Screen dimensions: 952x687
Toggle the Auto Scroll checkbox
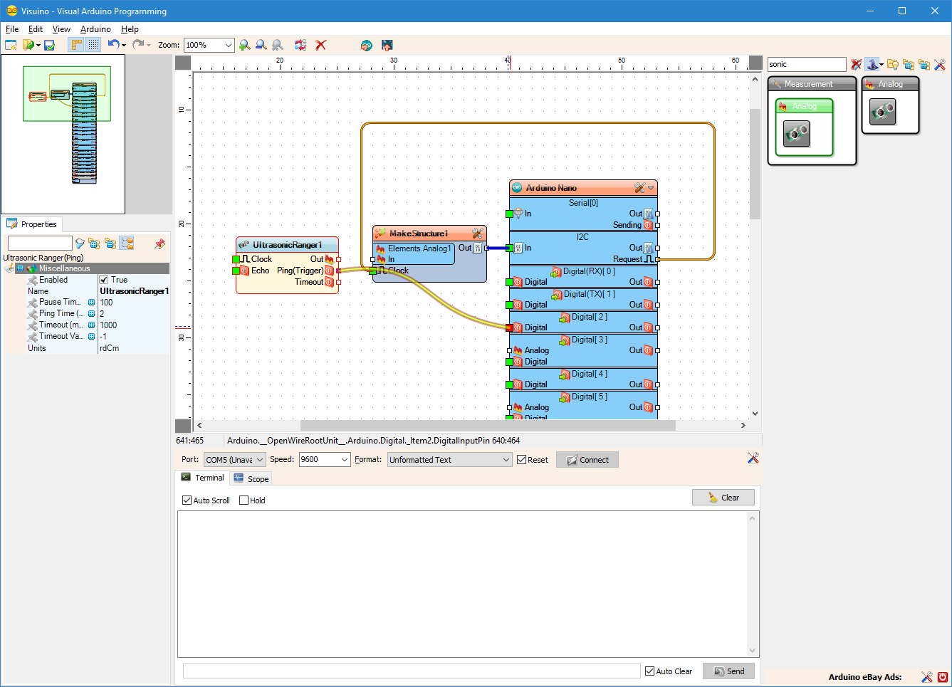187,500
